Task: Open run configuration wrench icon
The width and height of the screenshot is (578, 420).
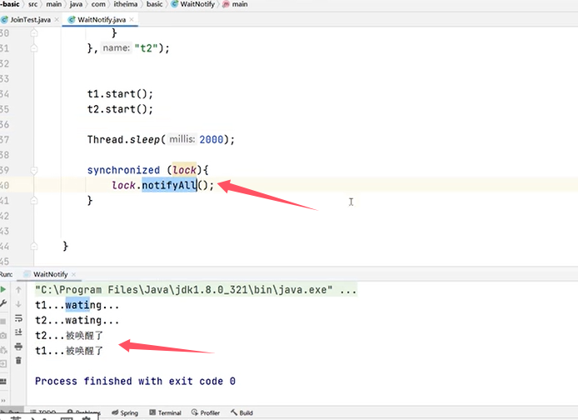Action: tap(3, 303)
